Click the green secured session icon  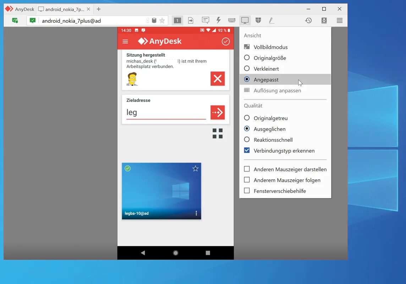[x=15, y=21]
